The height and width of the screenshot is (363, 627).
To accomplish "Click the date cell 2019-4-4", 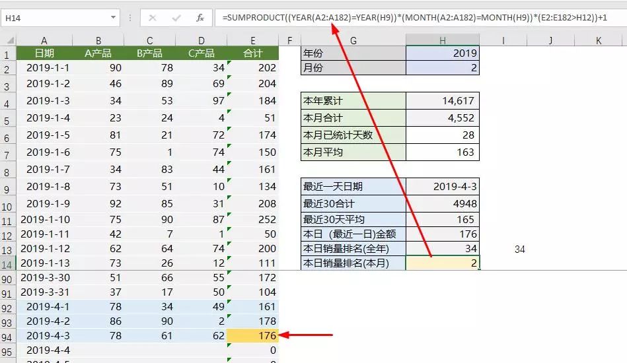I will point(44,350).
